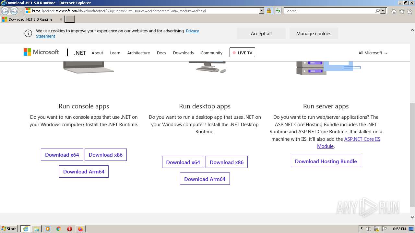Open Favorites star icon
Screen dimensions: 415x233
tap(402, 11)
